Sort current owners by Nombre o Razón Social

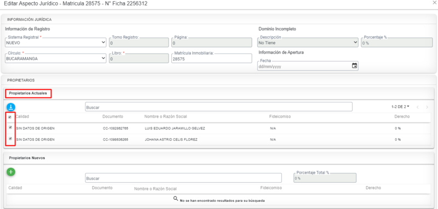point(166,117)
